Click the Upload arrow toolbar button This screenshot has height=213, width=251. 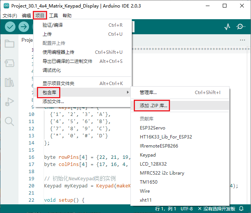24,27
